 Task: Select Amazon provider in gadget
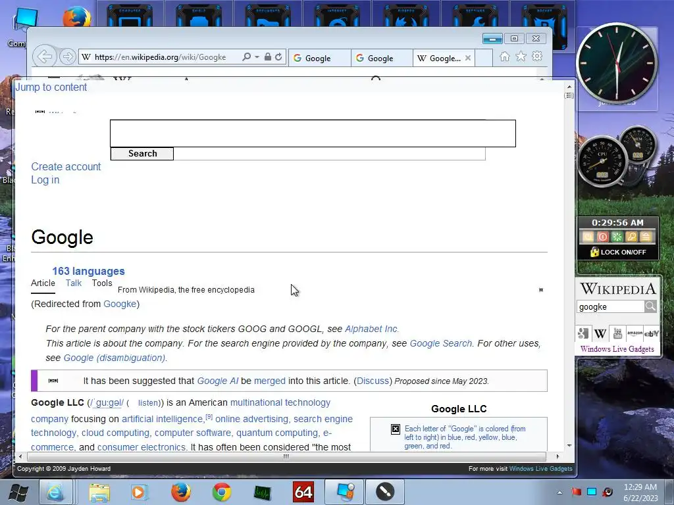point(635,333)
